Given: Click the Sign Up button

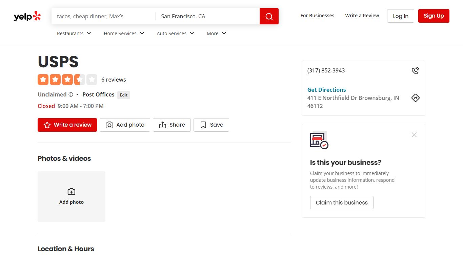Looking at the screenshot, I should [434, 16].
